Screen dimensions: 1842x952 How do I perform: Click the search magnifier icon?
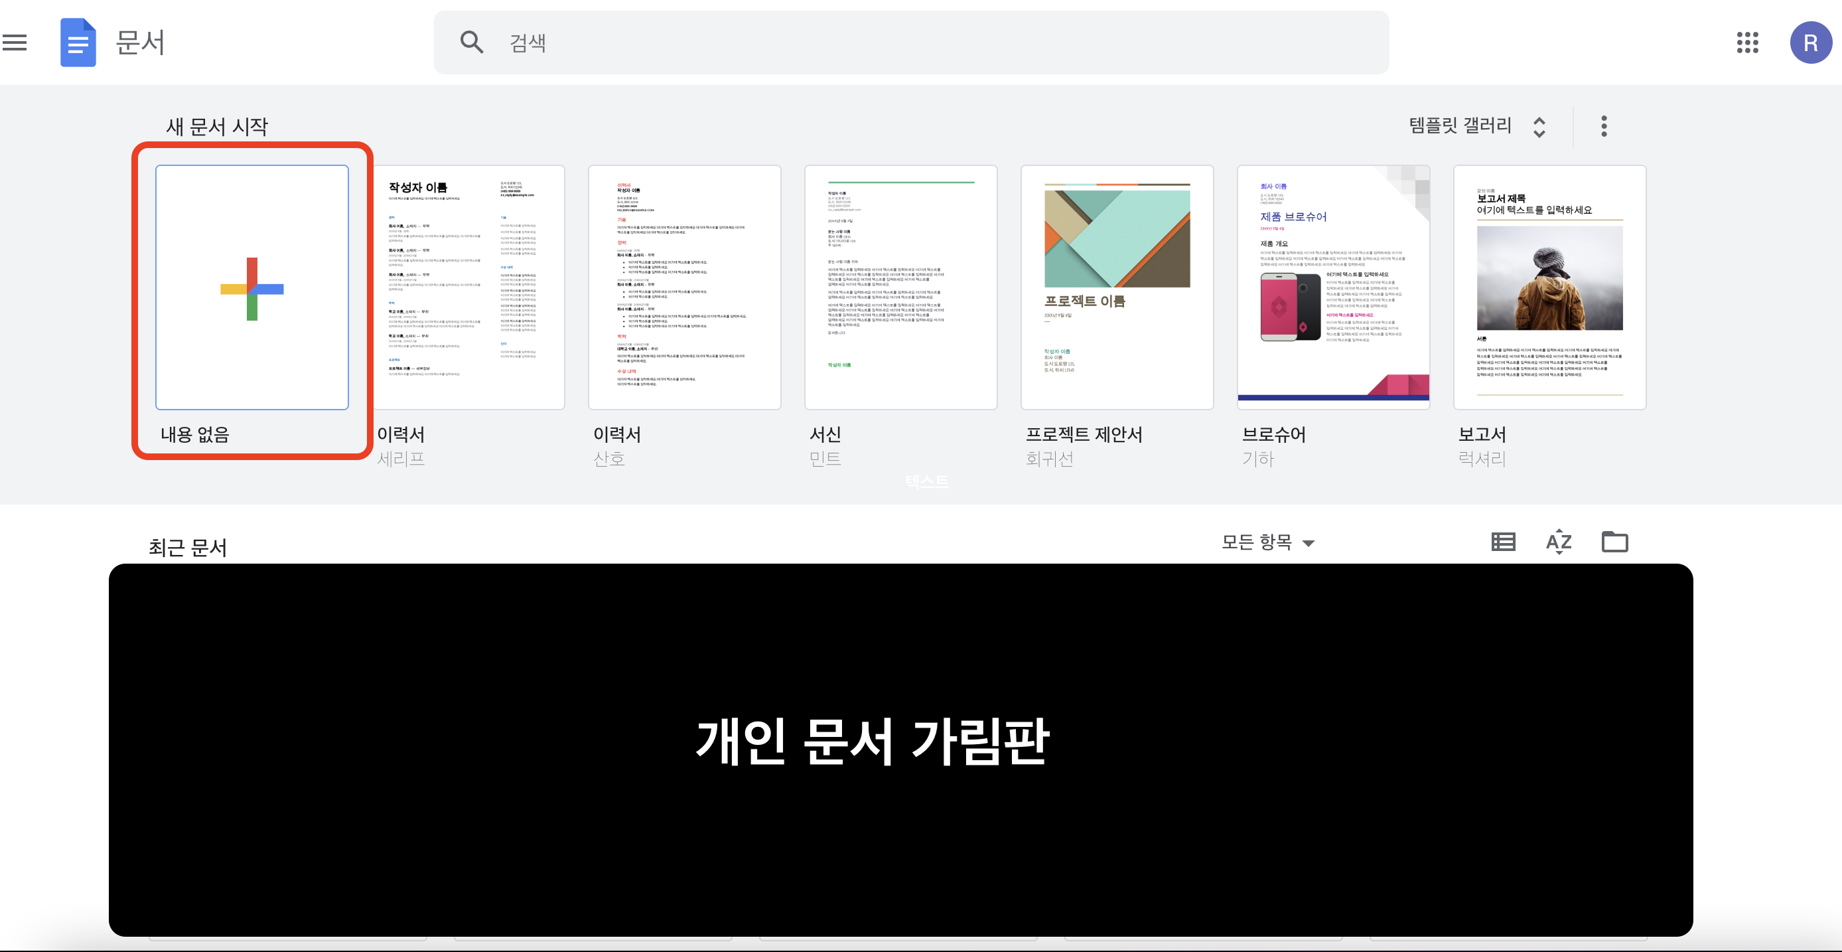tap(471, 43)
